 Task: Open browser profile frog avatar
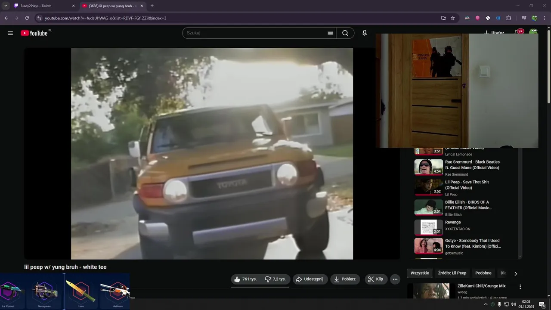coord(534,18)
